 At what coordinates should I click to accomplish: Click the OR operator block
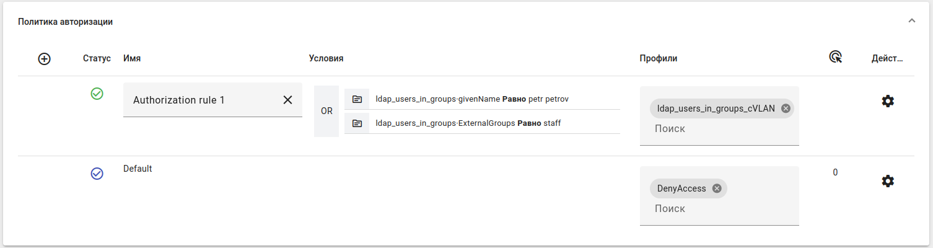pos(326,112)
